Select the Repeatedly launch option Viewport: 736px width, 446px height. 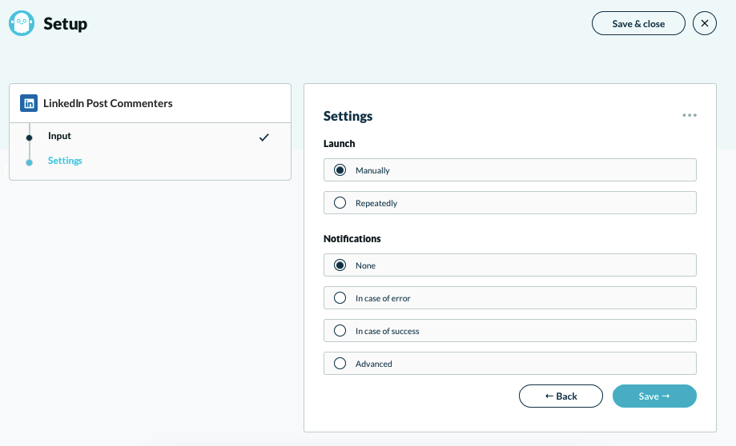(x=510, y=203)
